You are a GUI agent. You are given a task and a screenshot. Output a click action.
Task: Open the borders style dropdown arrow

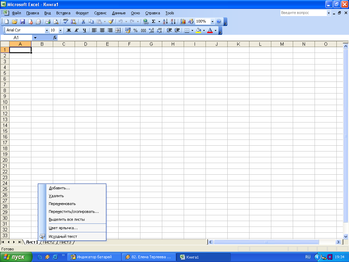192,30
